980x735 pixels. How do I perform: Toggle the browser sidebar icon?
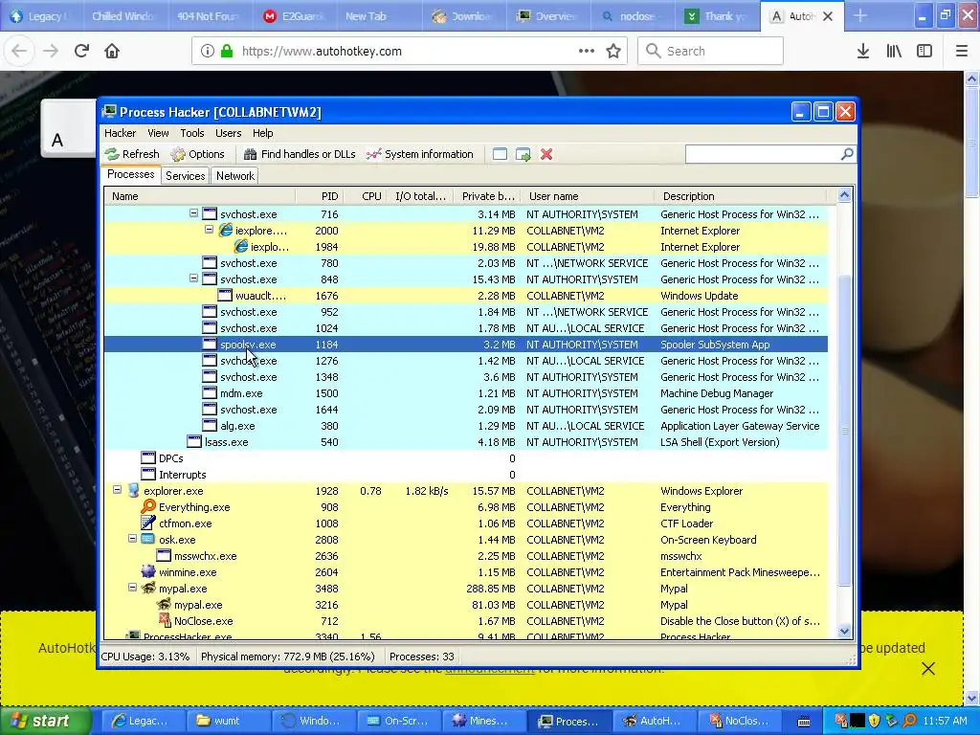(924, 51)
